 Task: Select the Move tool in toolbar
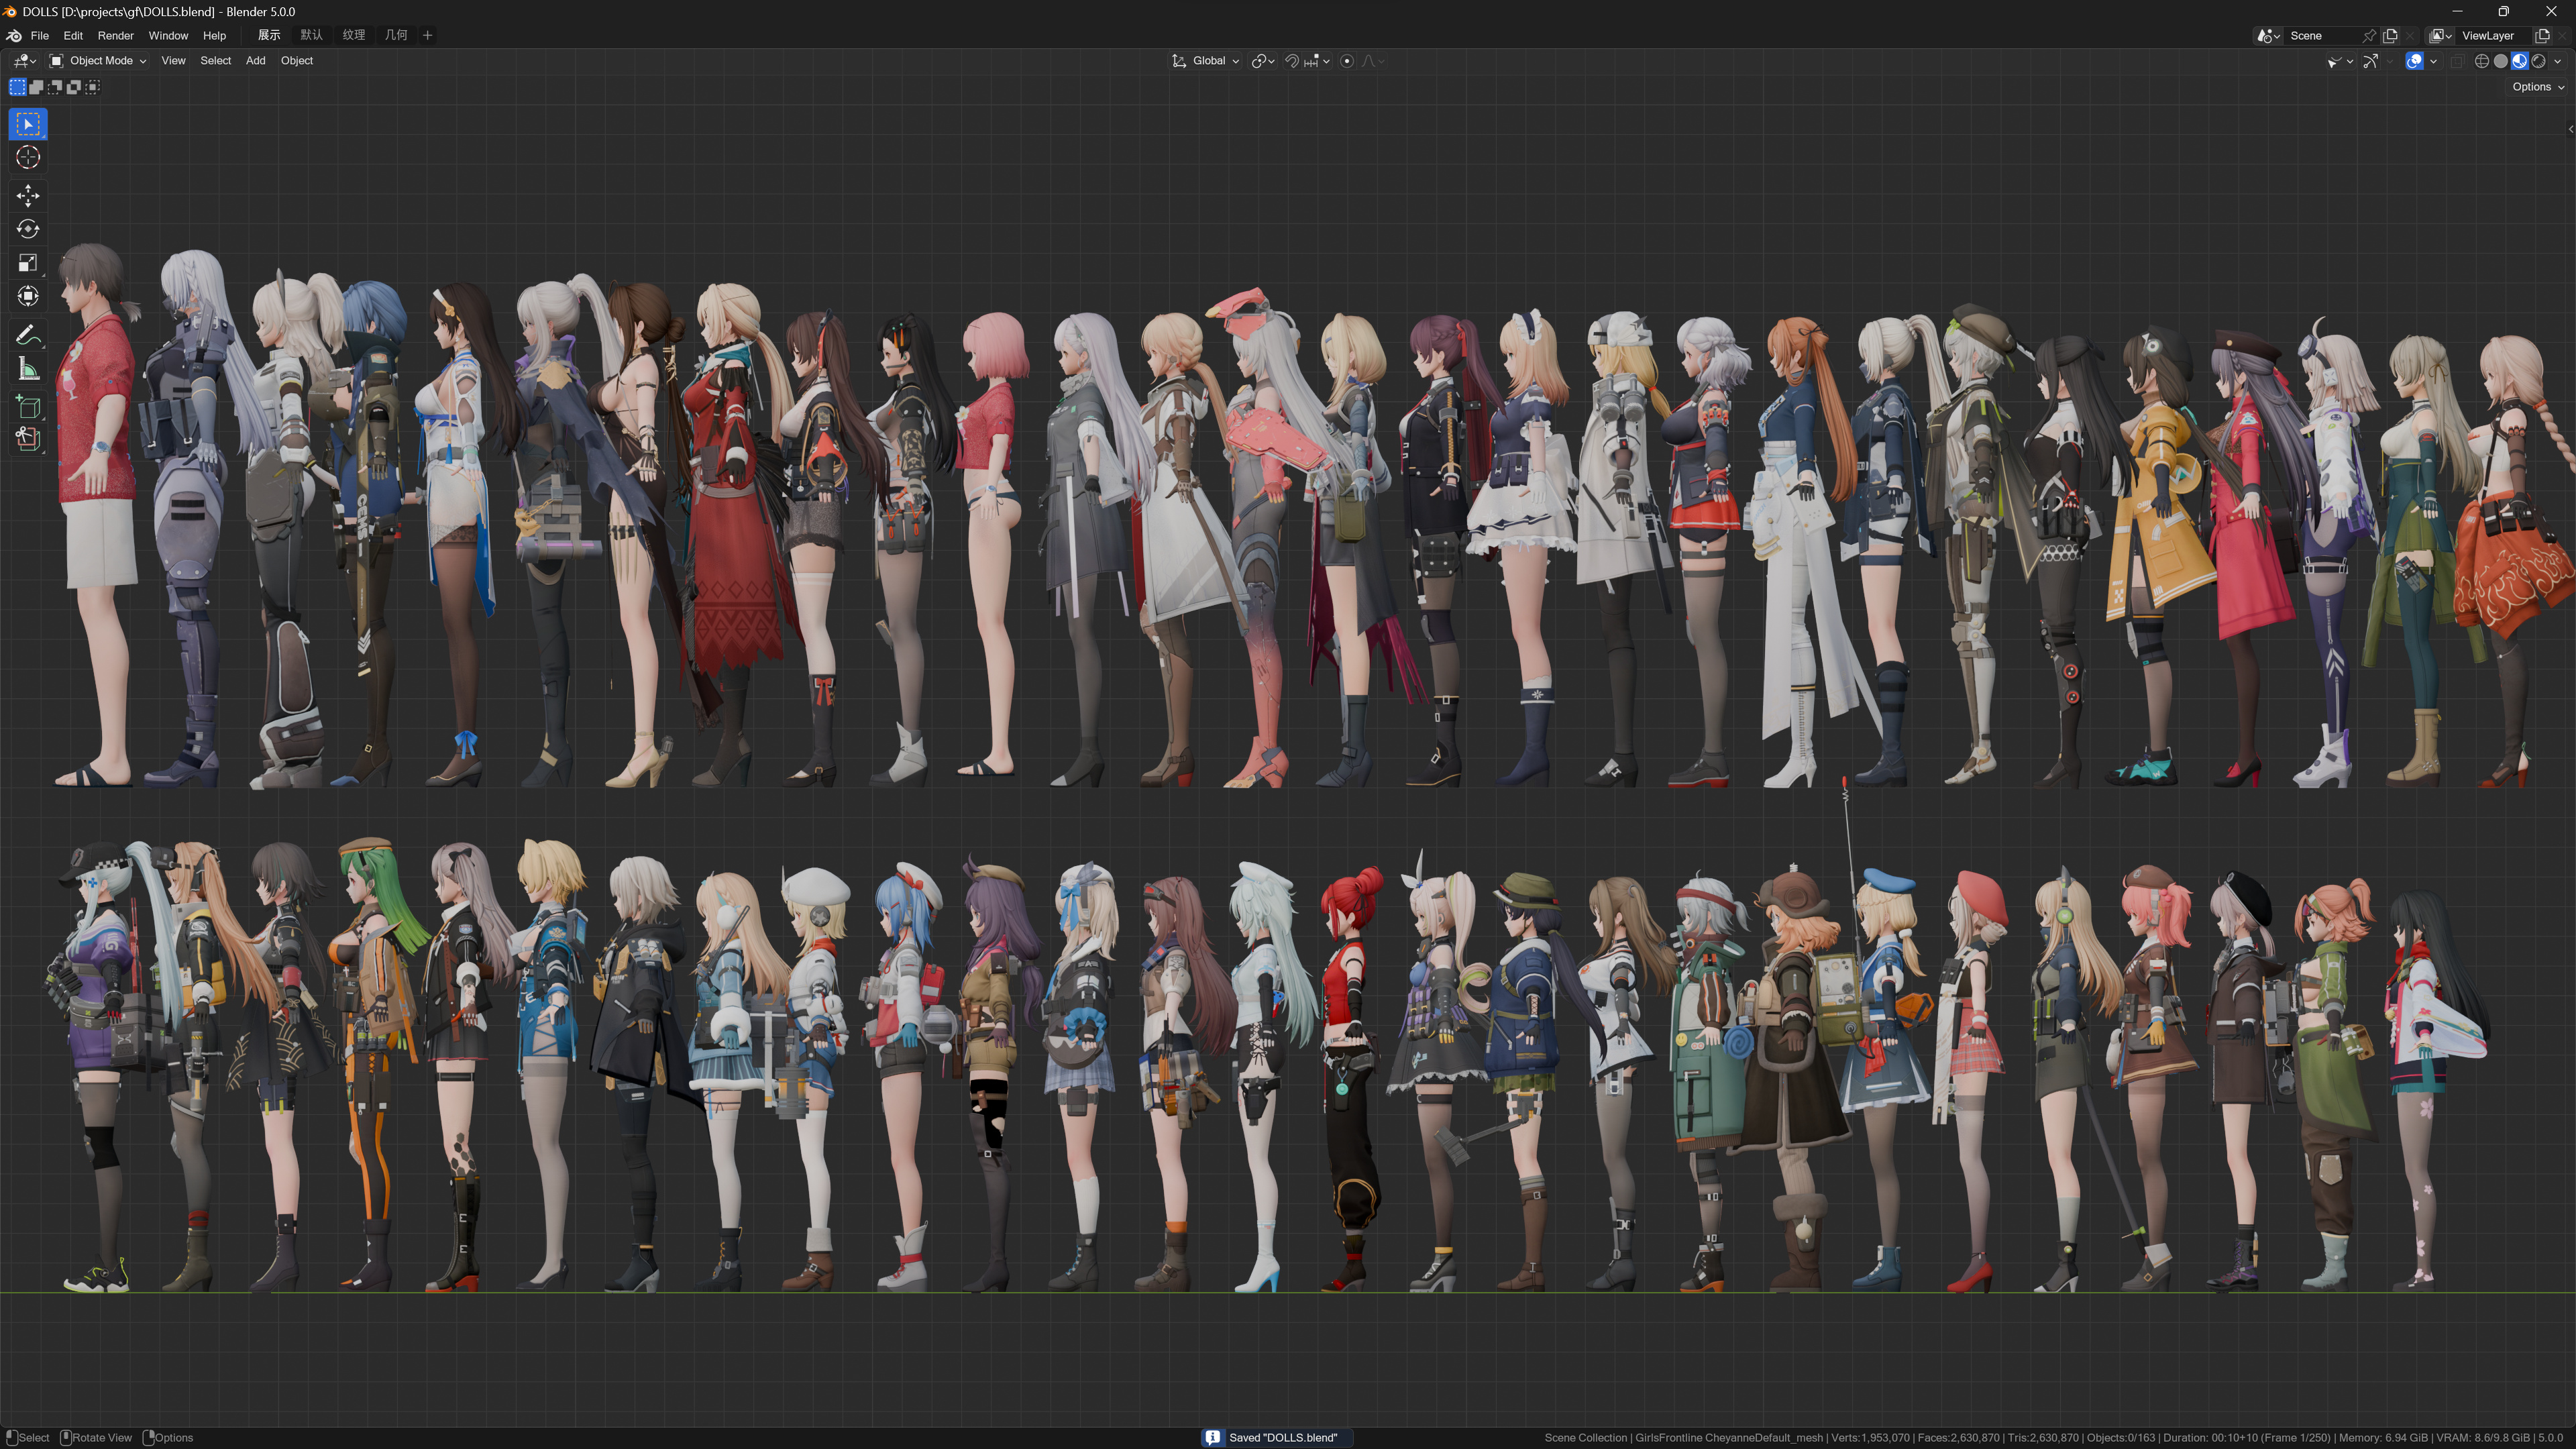click(28, 195)
